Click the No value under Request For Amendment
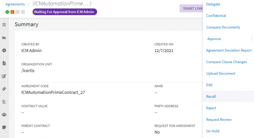Image resolution: width=254 pixels, height=138 pixels. coord(157,132)
